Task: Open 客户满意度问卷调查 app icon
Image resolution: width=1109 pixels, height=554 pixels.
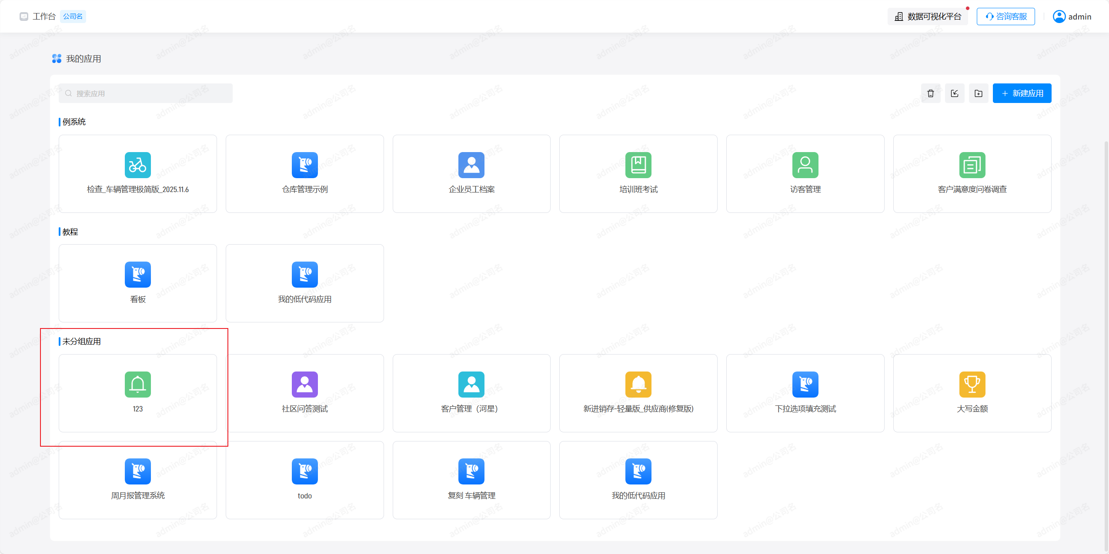Action: (x=972, y=165)
